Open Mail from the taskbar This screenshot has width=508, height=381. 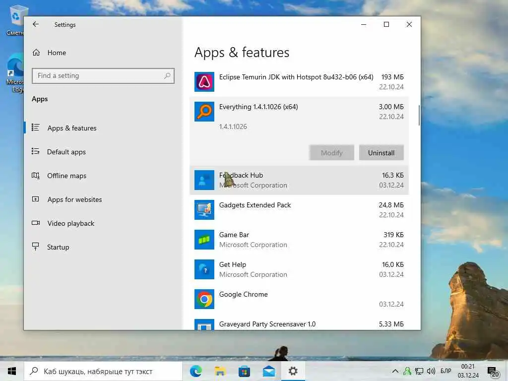point(268,371)
